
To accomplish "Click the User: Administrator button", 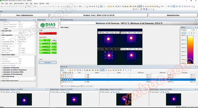I will pyautogui.click(x=25, y=15).
